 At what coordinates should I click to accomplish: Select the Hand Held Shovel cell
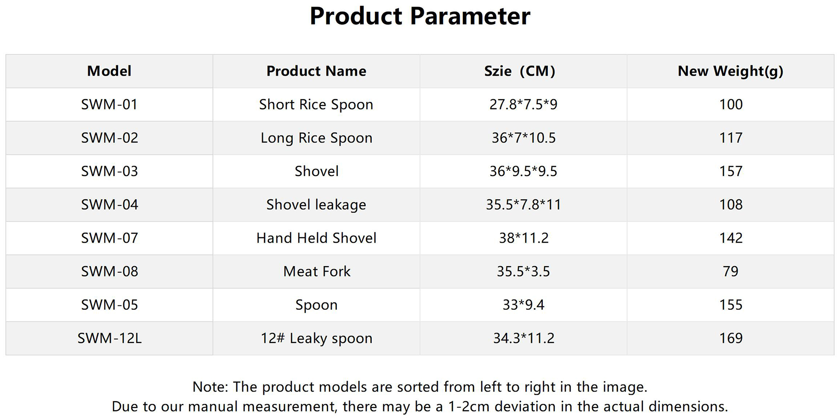pos(316,238)
